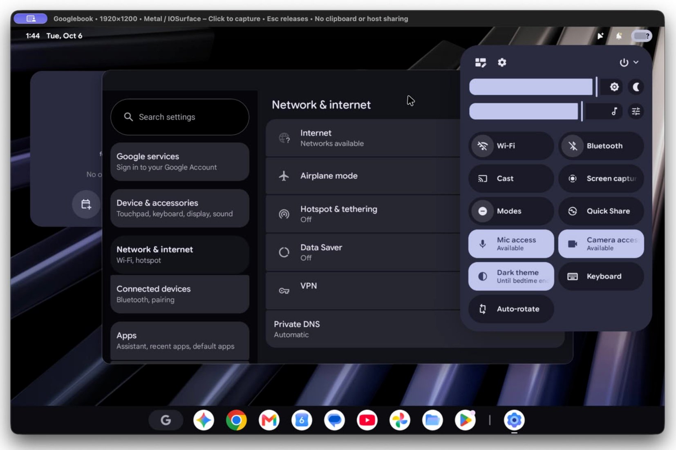Open Connected devices category

tap(180, 294)
